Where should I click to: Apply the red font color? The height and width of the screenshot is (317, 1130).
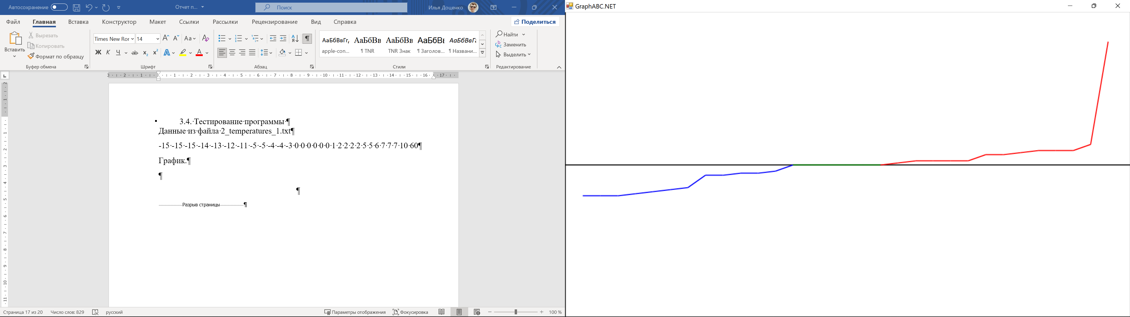pyautogui.click(x=200, y=53)
